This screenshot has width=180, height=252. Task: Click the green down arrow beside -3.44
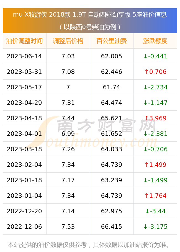pos(147,211)
